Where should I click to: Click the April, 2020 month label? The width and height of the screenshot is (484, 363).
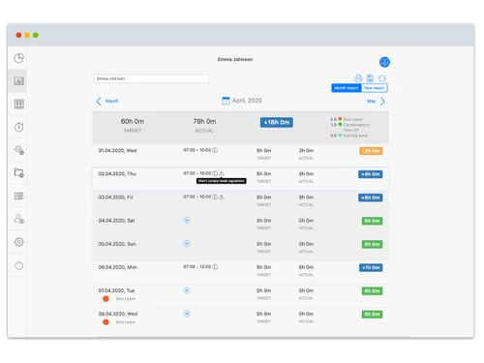click(247, 101)
